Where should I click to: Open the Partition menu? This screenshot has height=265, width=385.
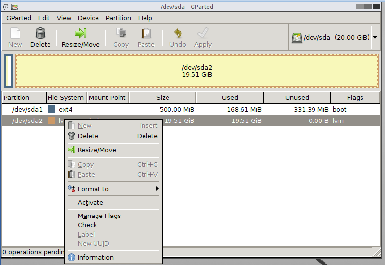(119, 18)
